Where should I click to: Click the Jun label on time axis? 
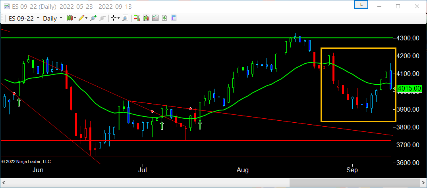(x=38, y=170)
